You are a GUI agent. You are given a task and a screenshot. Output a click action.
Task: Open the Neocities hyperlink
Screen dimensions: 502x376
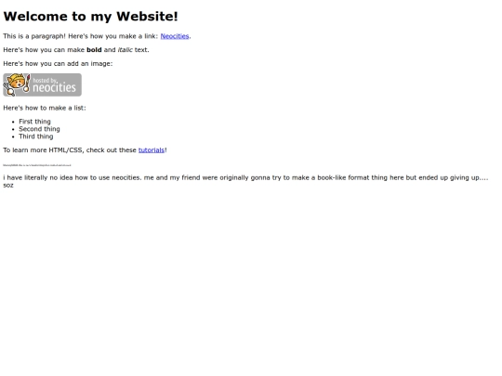pos(175,36)
